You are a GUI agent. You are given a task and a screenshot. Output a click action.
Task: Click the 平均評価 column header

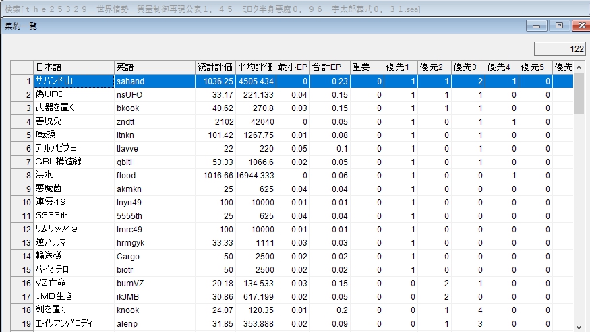click(x=256, y=67)
